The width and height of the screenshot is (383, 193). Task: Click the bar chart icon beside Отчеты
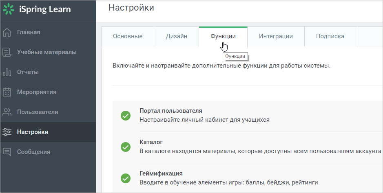coord(7,72)
